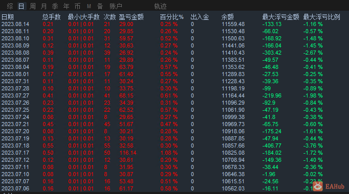Select the 2023.07.31 date cell
This screenshot has height=194, width=349.
point(15,81)
